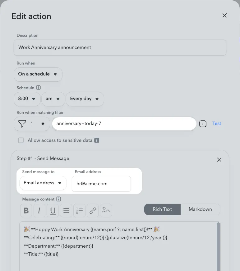240x271 pixels.
Task: Add a hyperlink to message
Action: pos(93,211)
